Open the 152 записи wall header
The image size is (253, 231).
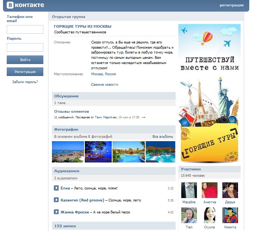(114, 226)
